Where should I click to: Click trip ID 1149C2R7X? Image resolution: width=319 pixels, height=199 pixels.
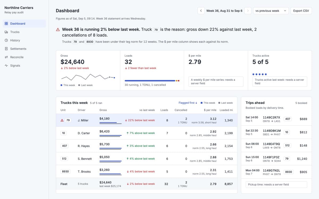271,117
